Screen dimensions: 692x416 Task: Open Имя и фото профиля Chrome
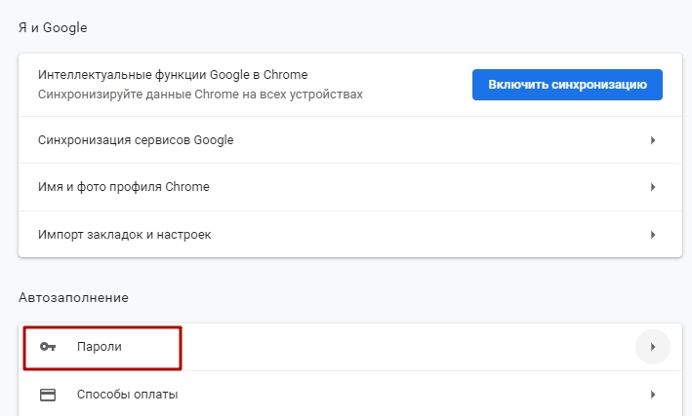123,187
